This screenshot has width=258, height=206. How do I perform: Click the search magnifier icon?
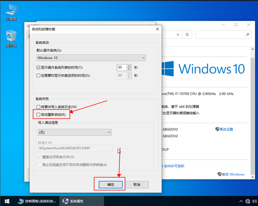(246, 34)
